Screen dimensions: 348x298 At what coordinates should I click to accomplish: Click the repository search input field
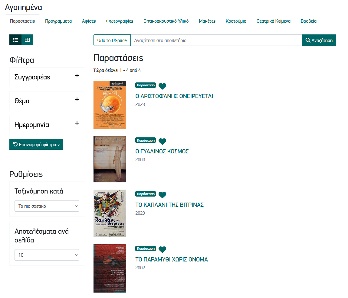point(216,40)
